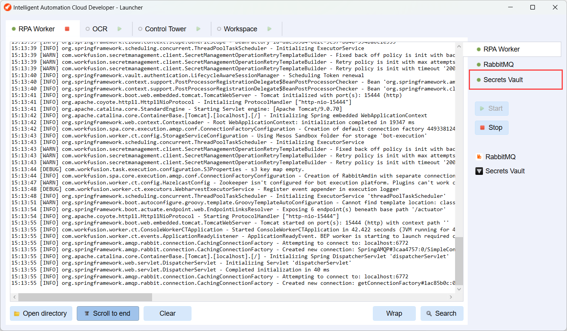This screenshot has width=567, height=331.
Task: Start OCR with its tab play icon
Action: pyautogui.click(x=120, y=29)
